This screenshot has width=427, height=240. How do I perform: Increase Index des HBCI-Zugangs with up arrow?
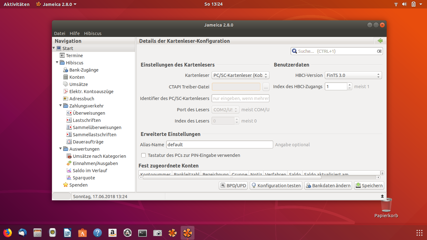point(350,85)
